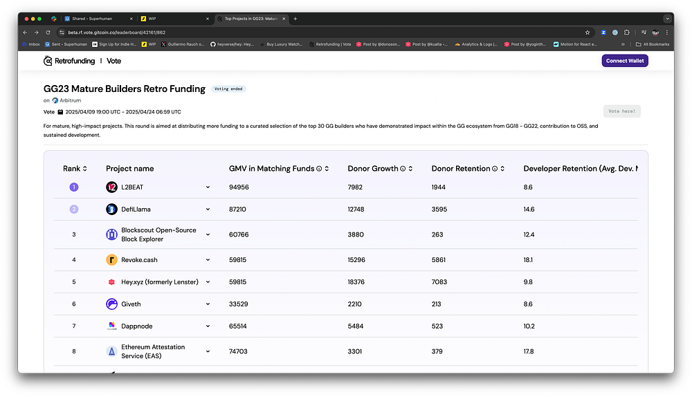The height and width of the screenshot is (397, 692).
Task: Expand Ethereum Attestation Service row chevron
Action: pyautogui.click(x=208, y=351)
